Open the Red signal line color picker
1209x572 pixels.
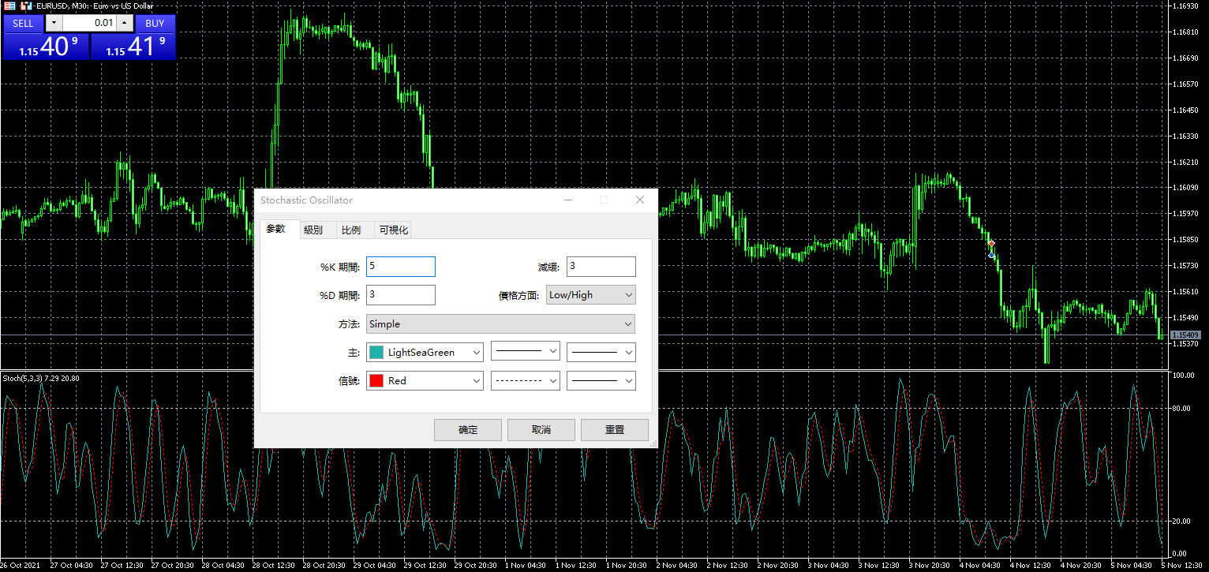(x=425, y=380)
